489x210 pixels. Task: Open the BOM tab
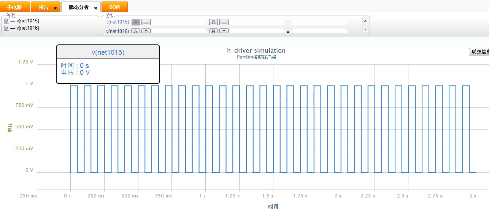114,7
